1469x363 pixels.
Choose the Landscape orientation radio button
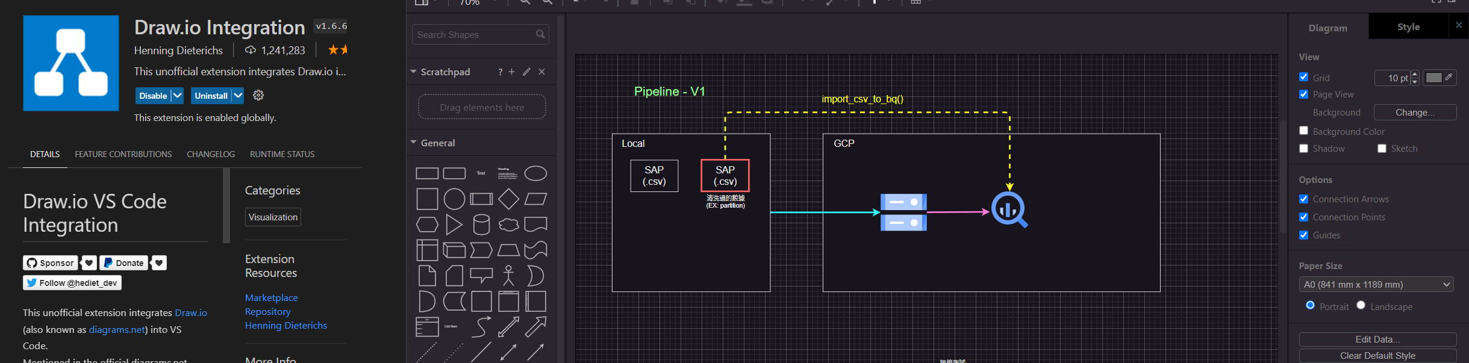(1361, 305)
